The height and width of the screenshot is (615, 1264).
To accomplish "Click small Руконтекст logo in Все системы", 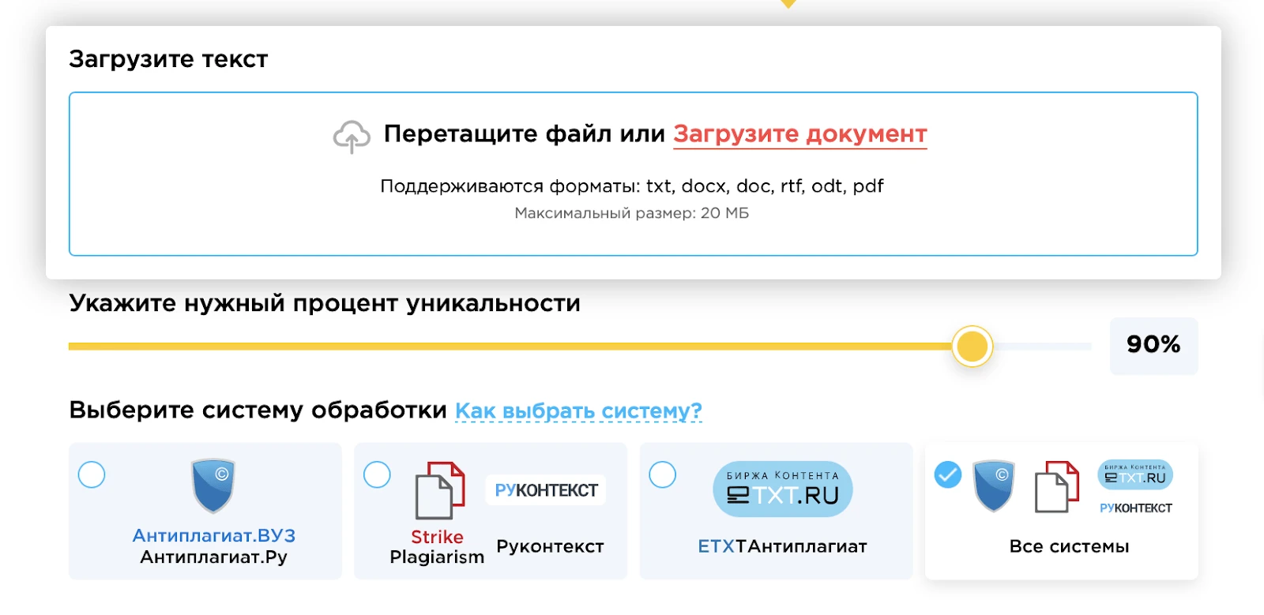I will pyautogui.click(x=1135, y=508).
